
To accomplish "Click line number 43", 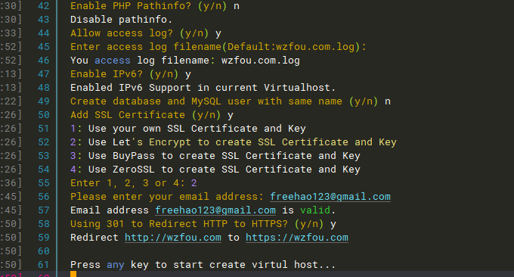I will [x=44, y=20].
